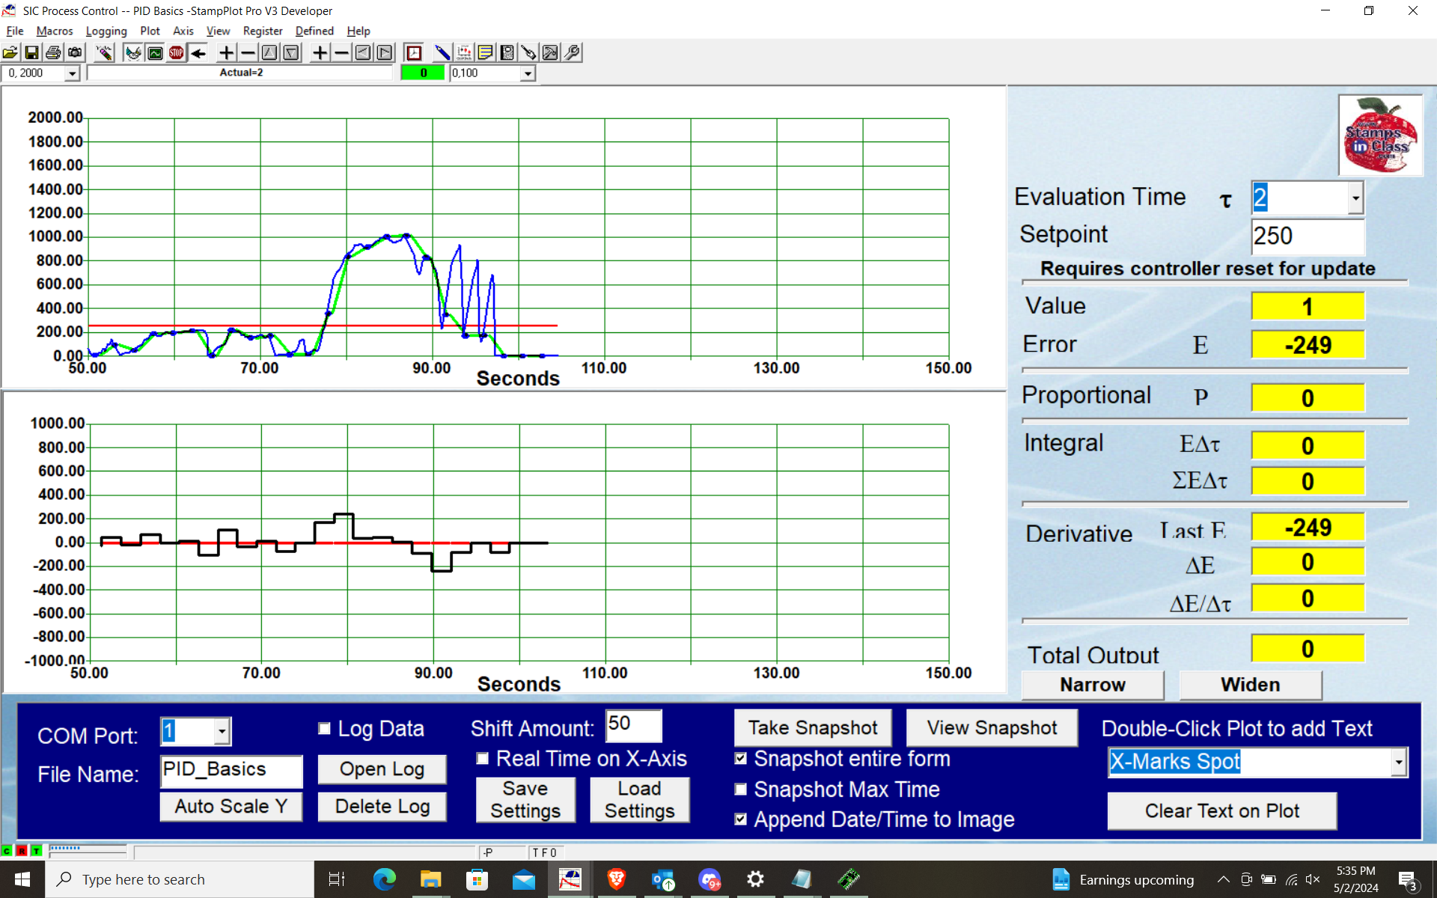Open the Macros menu
Viewport: 1437px width, 898px height.
tap(55, 31)
